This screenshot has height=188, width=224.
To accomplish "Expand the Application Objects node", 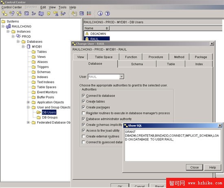I will tap(28, 102).
